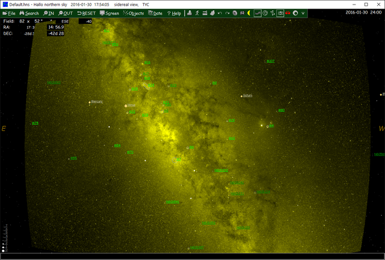Click the red binoculars night-vision icon
This screenshot has width=385, height=260.
point(288,13)
